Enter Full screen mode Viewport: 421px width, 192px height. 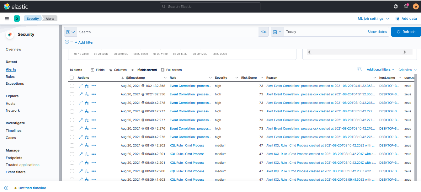171,70
